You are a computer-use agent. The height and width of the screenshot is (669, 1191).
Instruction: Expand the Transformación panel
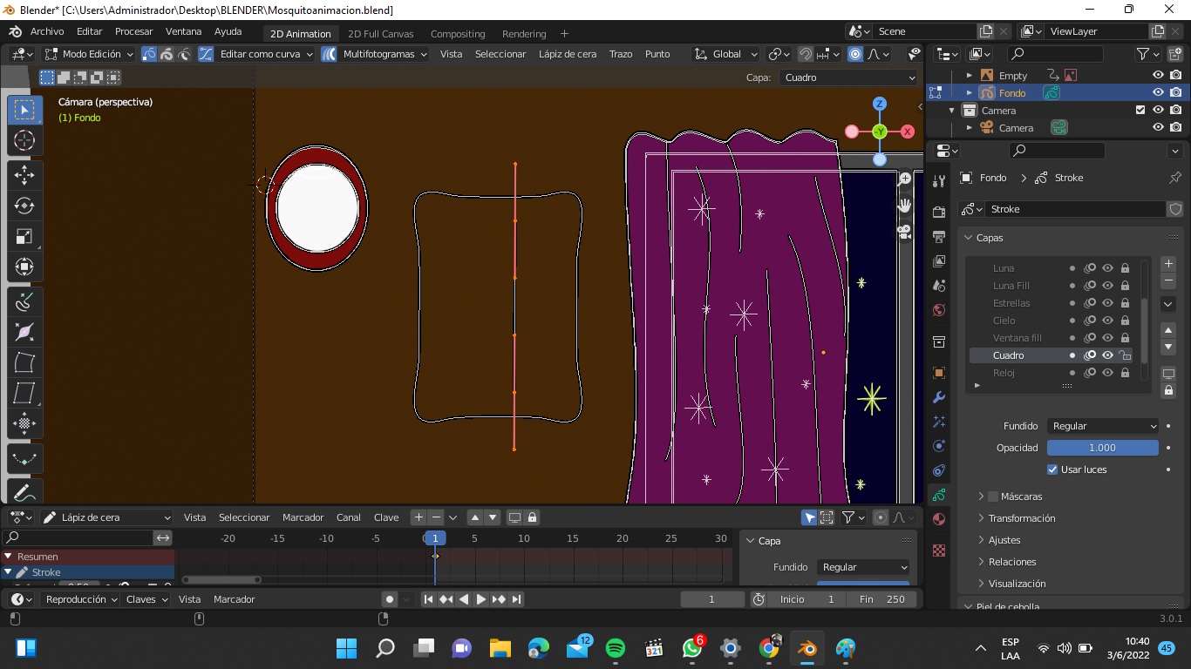[1022, 518]
